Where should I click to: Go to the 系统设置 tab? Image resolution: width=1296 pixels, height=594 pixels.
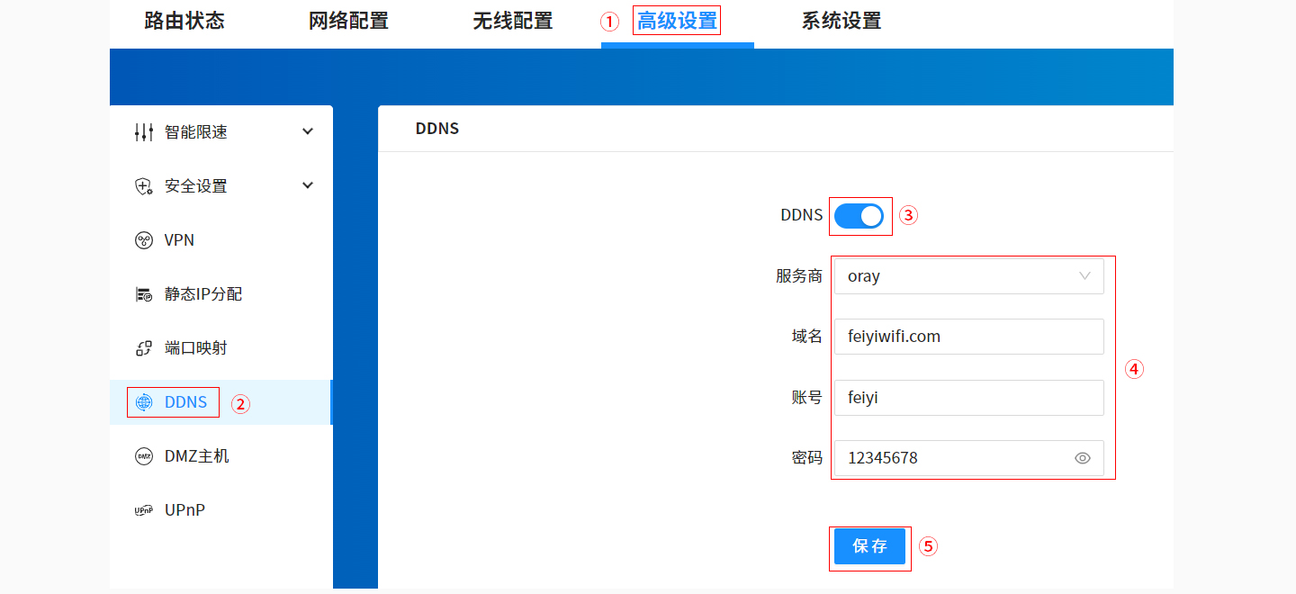coord(841,21)
